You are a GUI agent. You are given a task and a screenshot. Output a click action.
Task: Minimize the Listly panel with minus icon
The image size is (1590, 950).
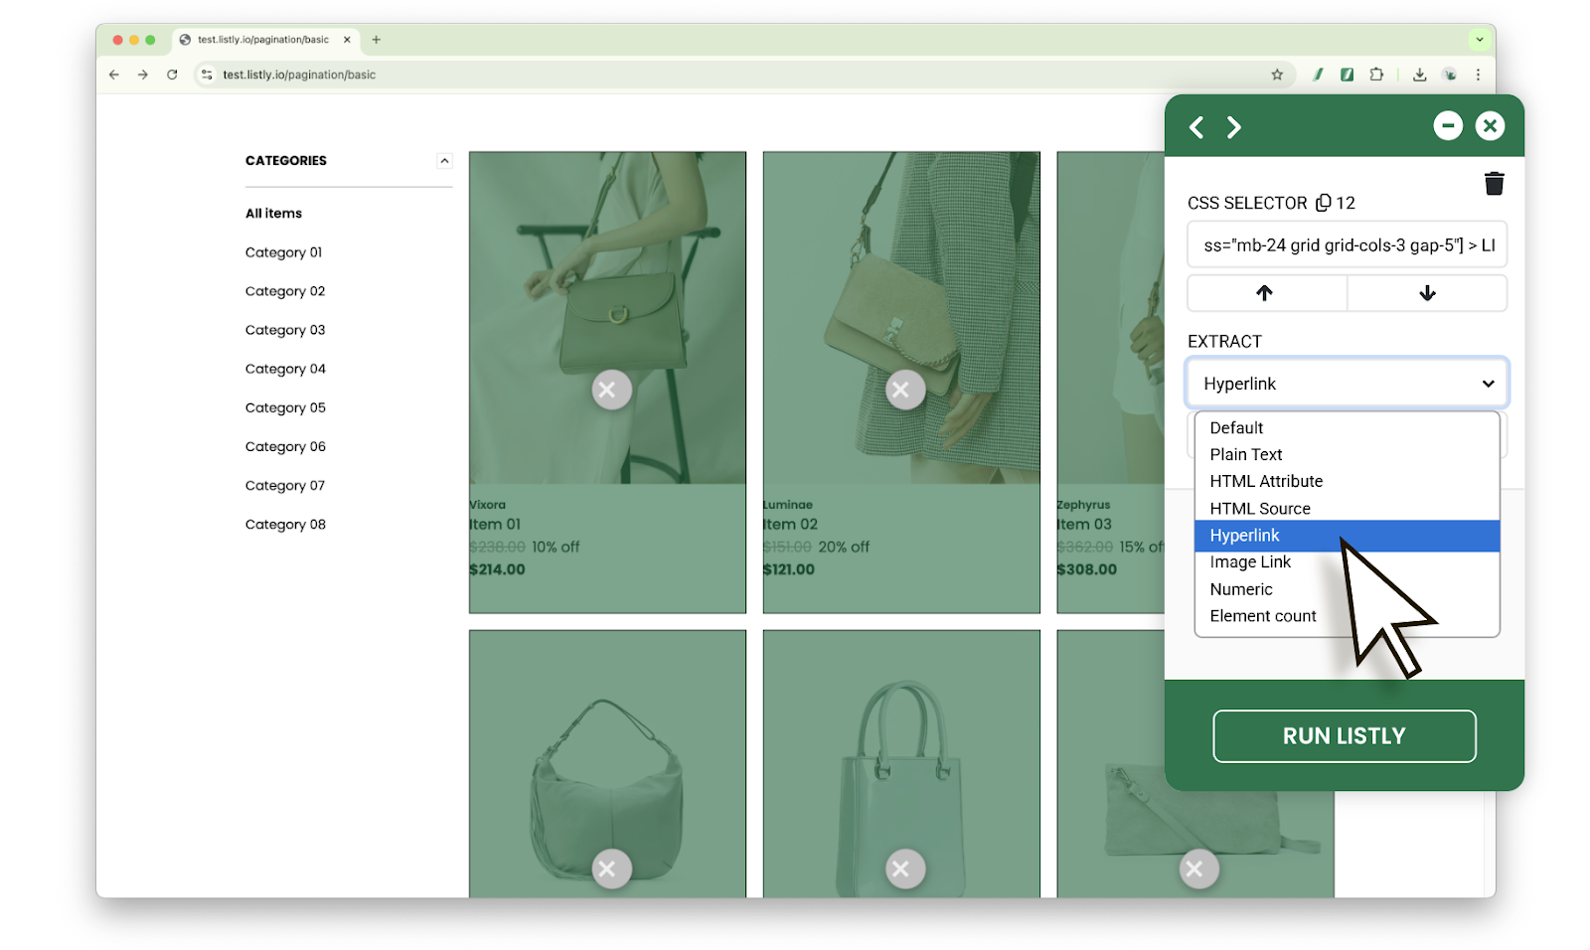(1448, 125)
